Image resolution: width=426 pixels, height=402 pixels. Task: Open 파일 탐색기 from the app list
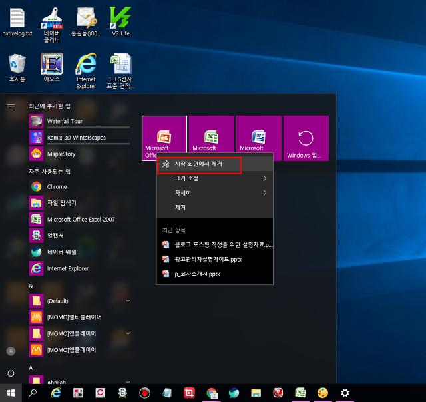tap(80, 203)
